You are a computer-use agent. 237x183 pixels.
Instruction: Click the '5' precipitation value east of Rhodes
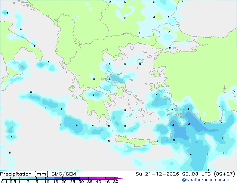[x=189, y=124]
